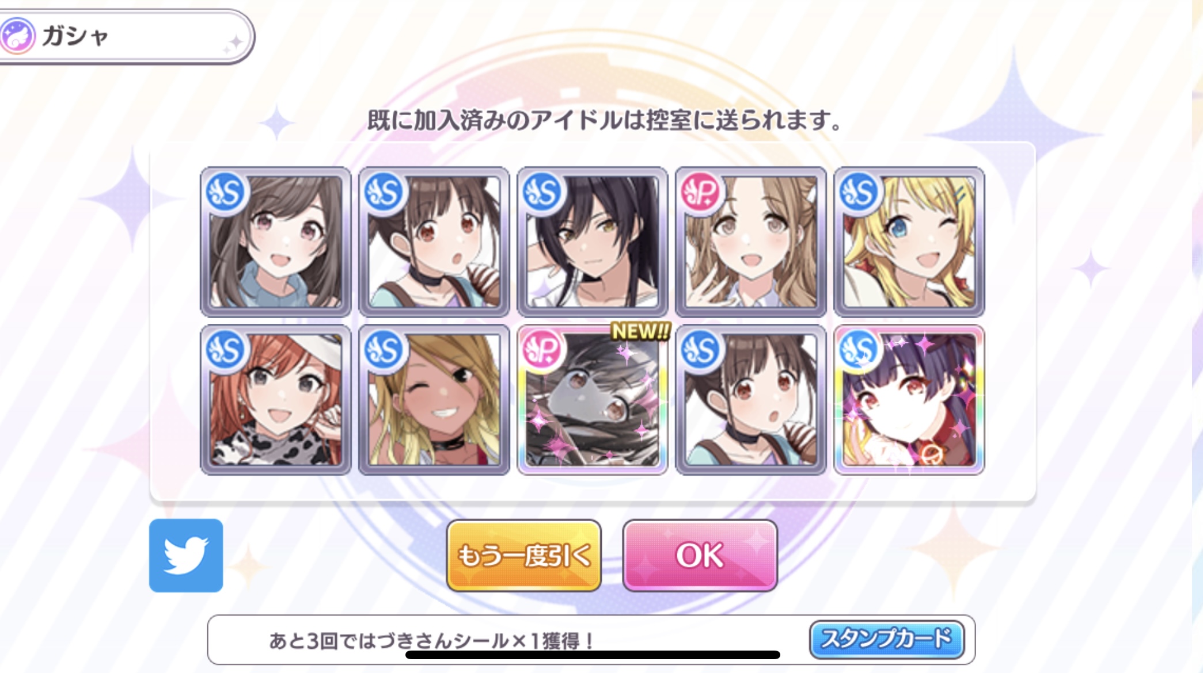Select the winking blonde idol with hair clips

(x=909, y=242)
